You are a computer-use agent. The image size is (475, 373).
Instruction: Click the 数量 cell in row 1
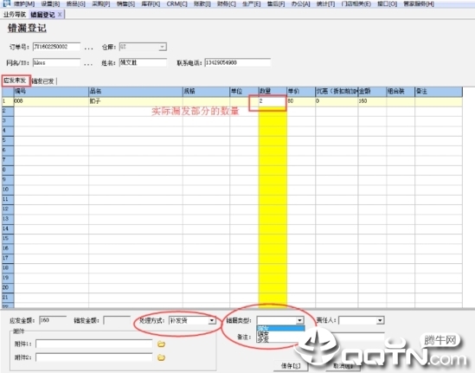[x=273, y=101]
